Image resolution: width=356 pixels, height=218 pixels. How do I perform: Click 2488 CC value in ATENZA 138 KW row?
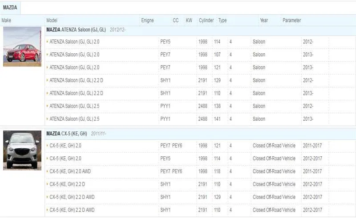click(203, 106)
